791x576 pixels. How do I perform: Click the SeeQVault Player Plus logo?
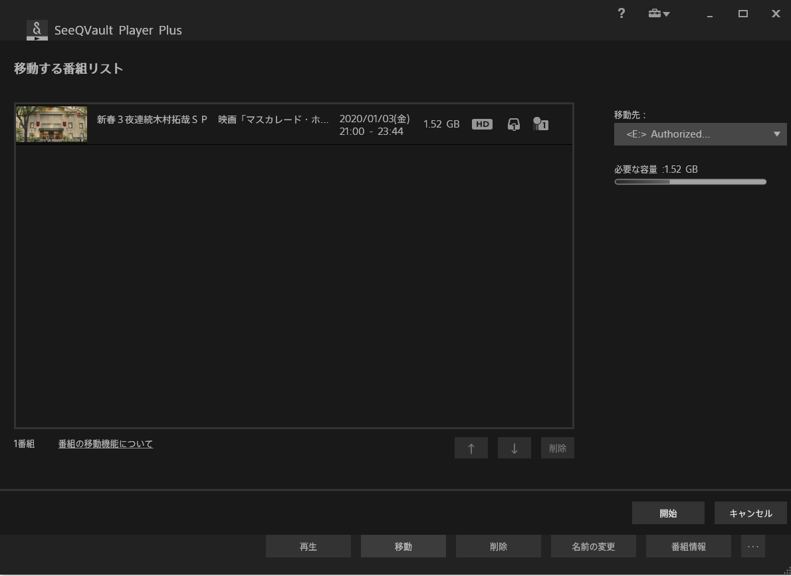point(37,30)
